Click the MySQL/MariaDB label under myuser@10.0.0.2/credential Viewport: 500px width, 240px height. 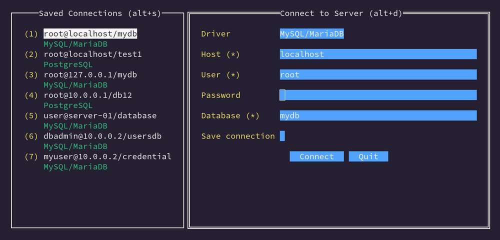tap(75, 166)
